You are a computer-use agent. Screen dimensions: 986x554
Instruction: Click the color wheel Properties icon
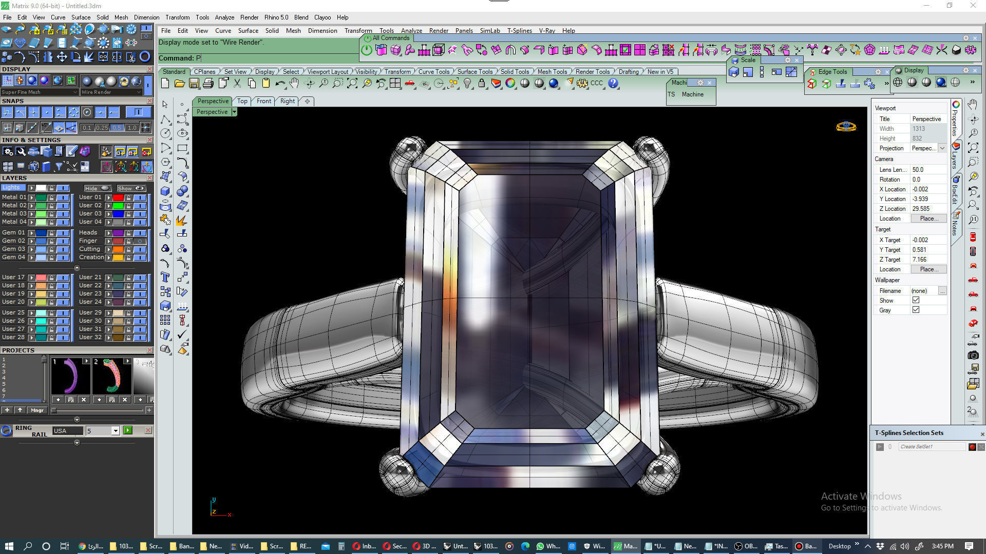coord(510,83)
